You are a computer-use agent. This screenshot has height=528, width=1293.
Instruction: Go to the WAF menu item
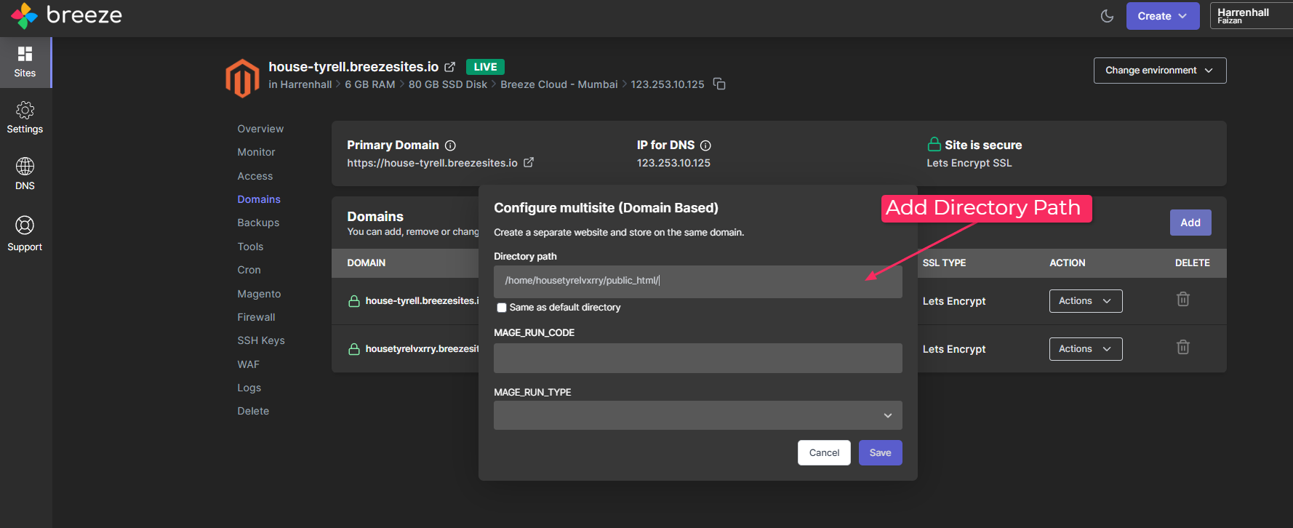tap(248, 364)
